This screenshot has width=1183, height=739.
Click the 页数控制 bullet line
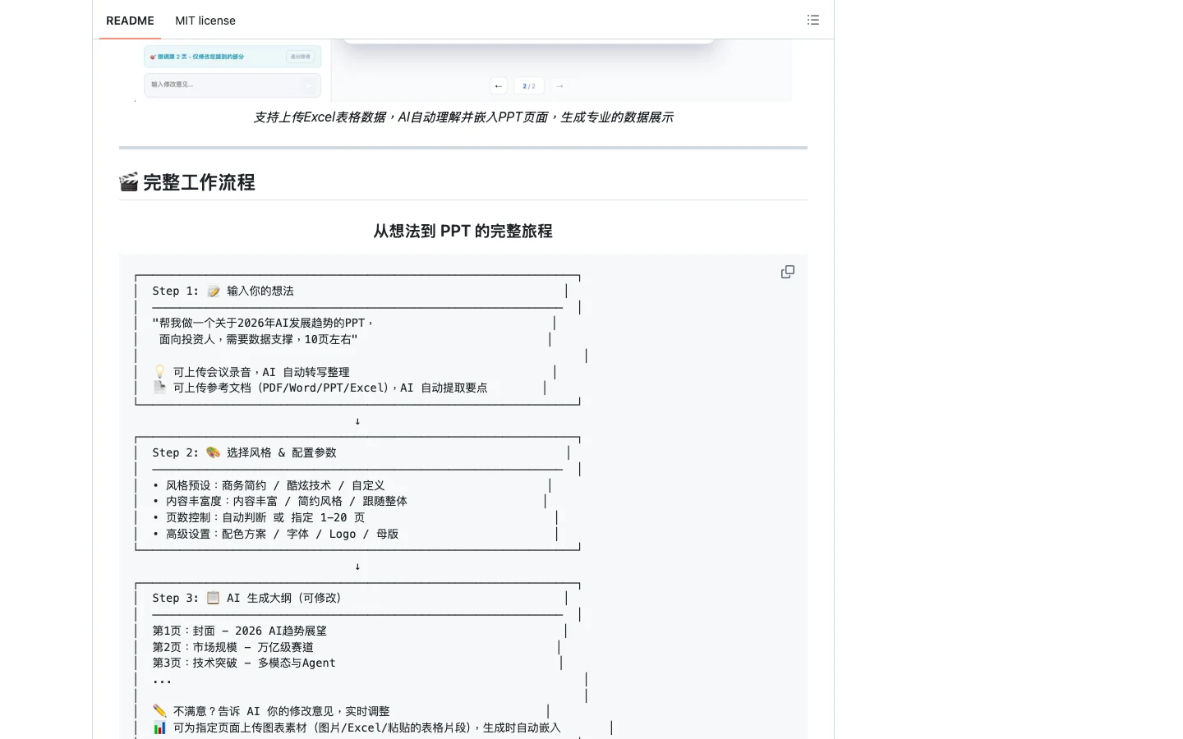pos(259,517)
